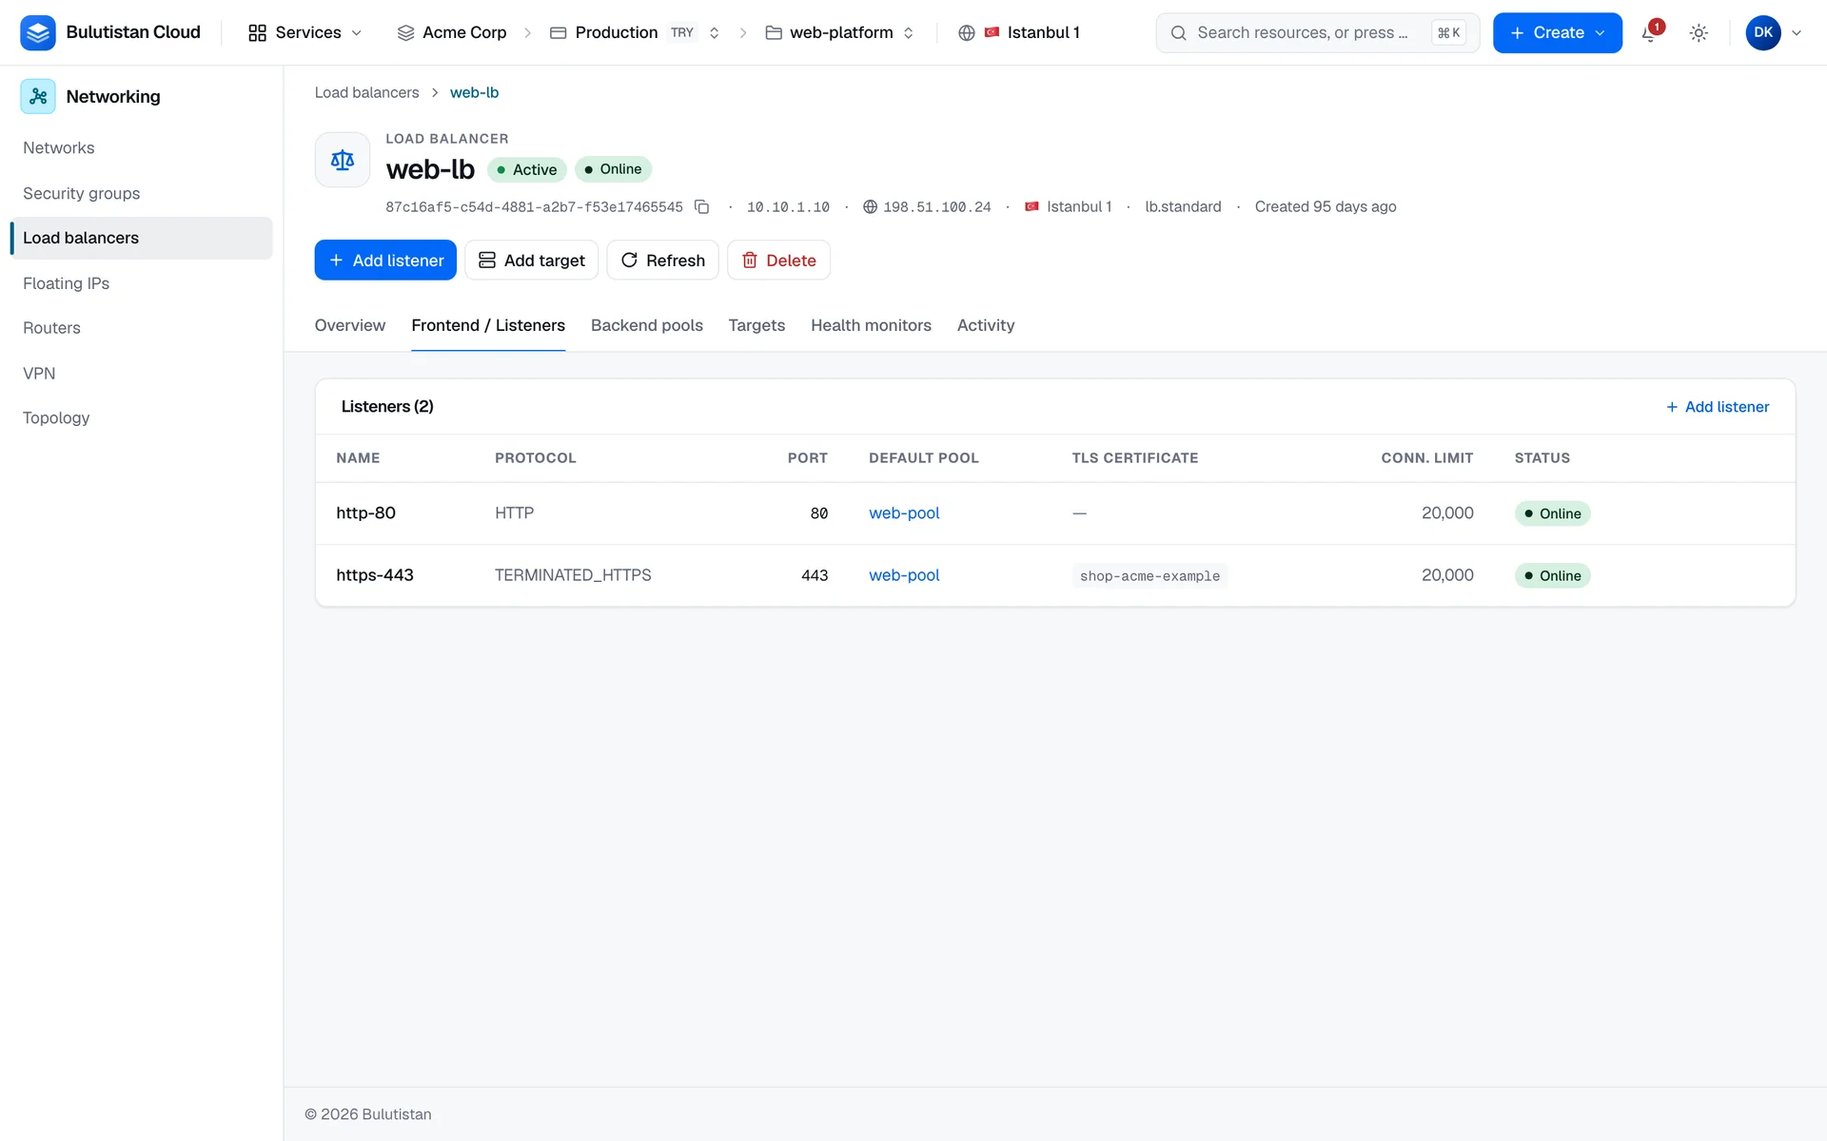1827x1141 pixels.
Task: Open Security groups in sidebar
Action: [x=141, y=193]
